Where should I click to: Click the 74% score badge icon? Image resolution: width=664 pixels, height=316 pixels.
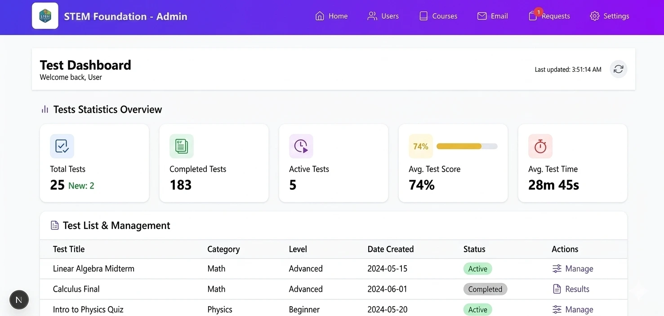click(420, 146)
